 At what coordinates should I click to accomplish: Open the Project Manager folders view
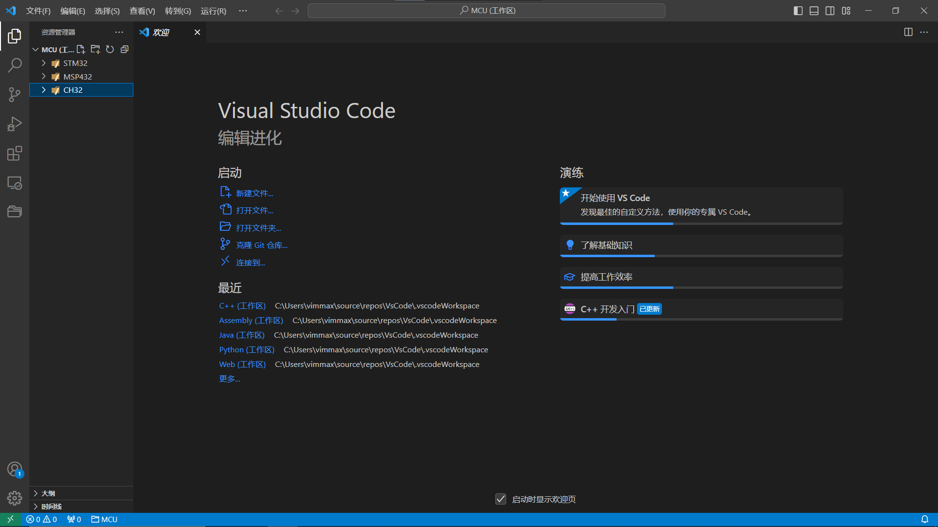tap(15, 211)
